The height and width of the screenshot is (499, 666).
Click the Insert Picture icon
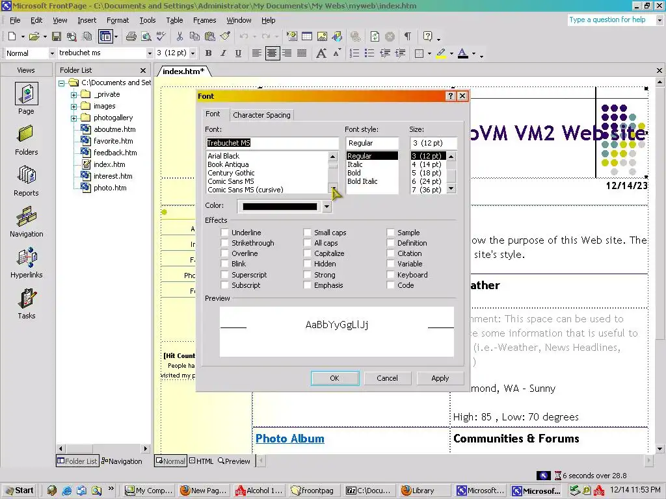tap(322, 36)
